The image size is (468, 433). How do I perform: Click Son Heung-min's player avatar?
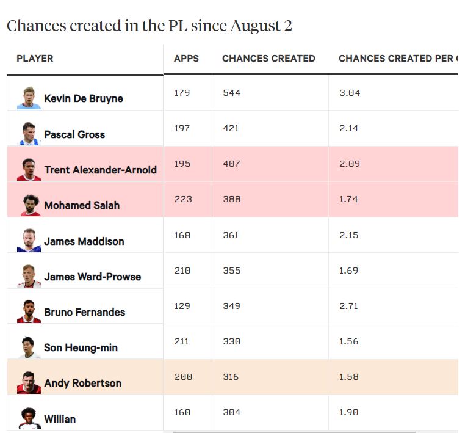click(x=29, y=346)
